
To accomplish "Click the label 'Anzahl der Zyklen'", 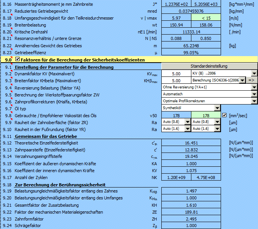I will pyautogui.click(x=31, y=178).
